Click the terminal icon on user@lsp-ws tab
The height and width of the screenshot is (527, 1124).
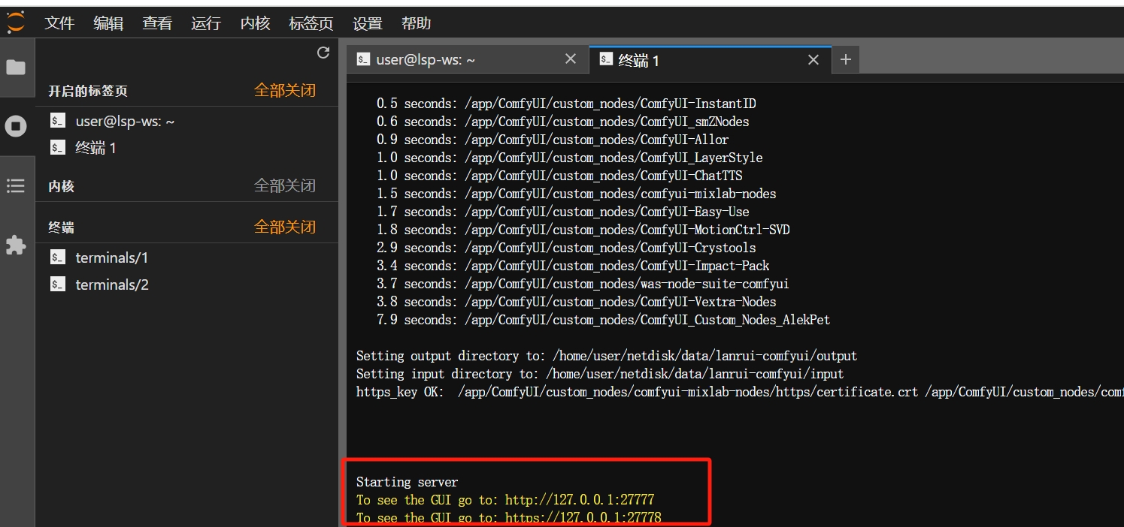coord(363,59)
